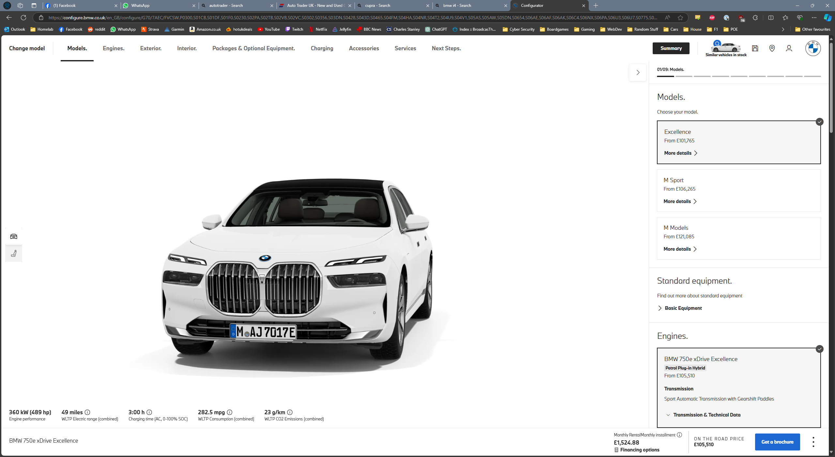The image size is (835, 457).
Task: Open dealer locator pin icon
Action: (772, 48)
